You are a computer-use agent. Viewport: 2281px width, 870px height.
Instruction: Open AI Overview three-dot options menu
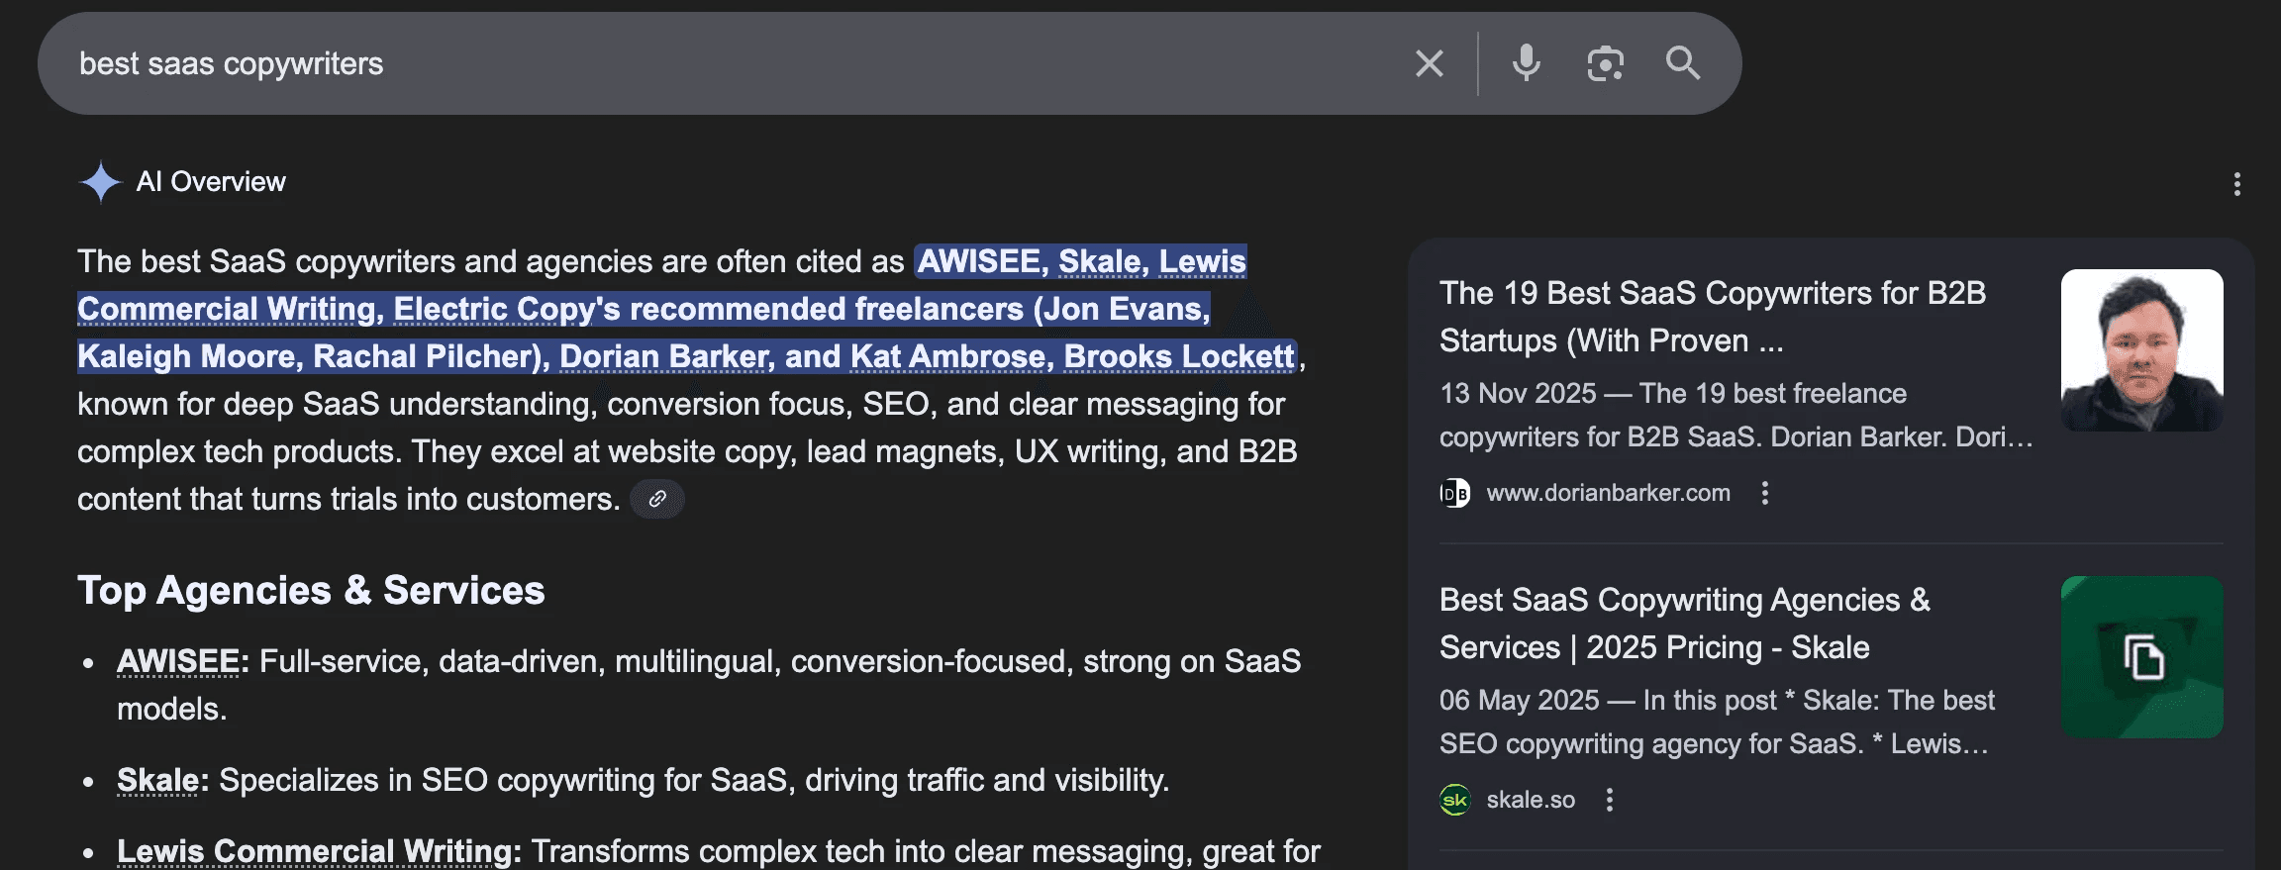point(2236,184)
